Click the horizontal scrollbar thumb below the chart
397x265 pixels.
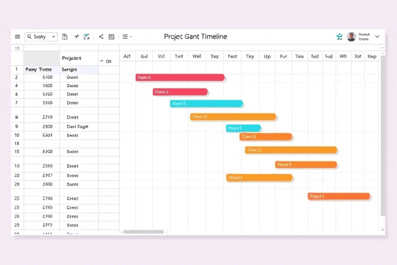[144, 232]
